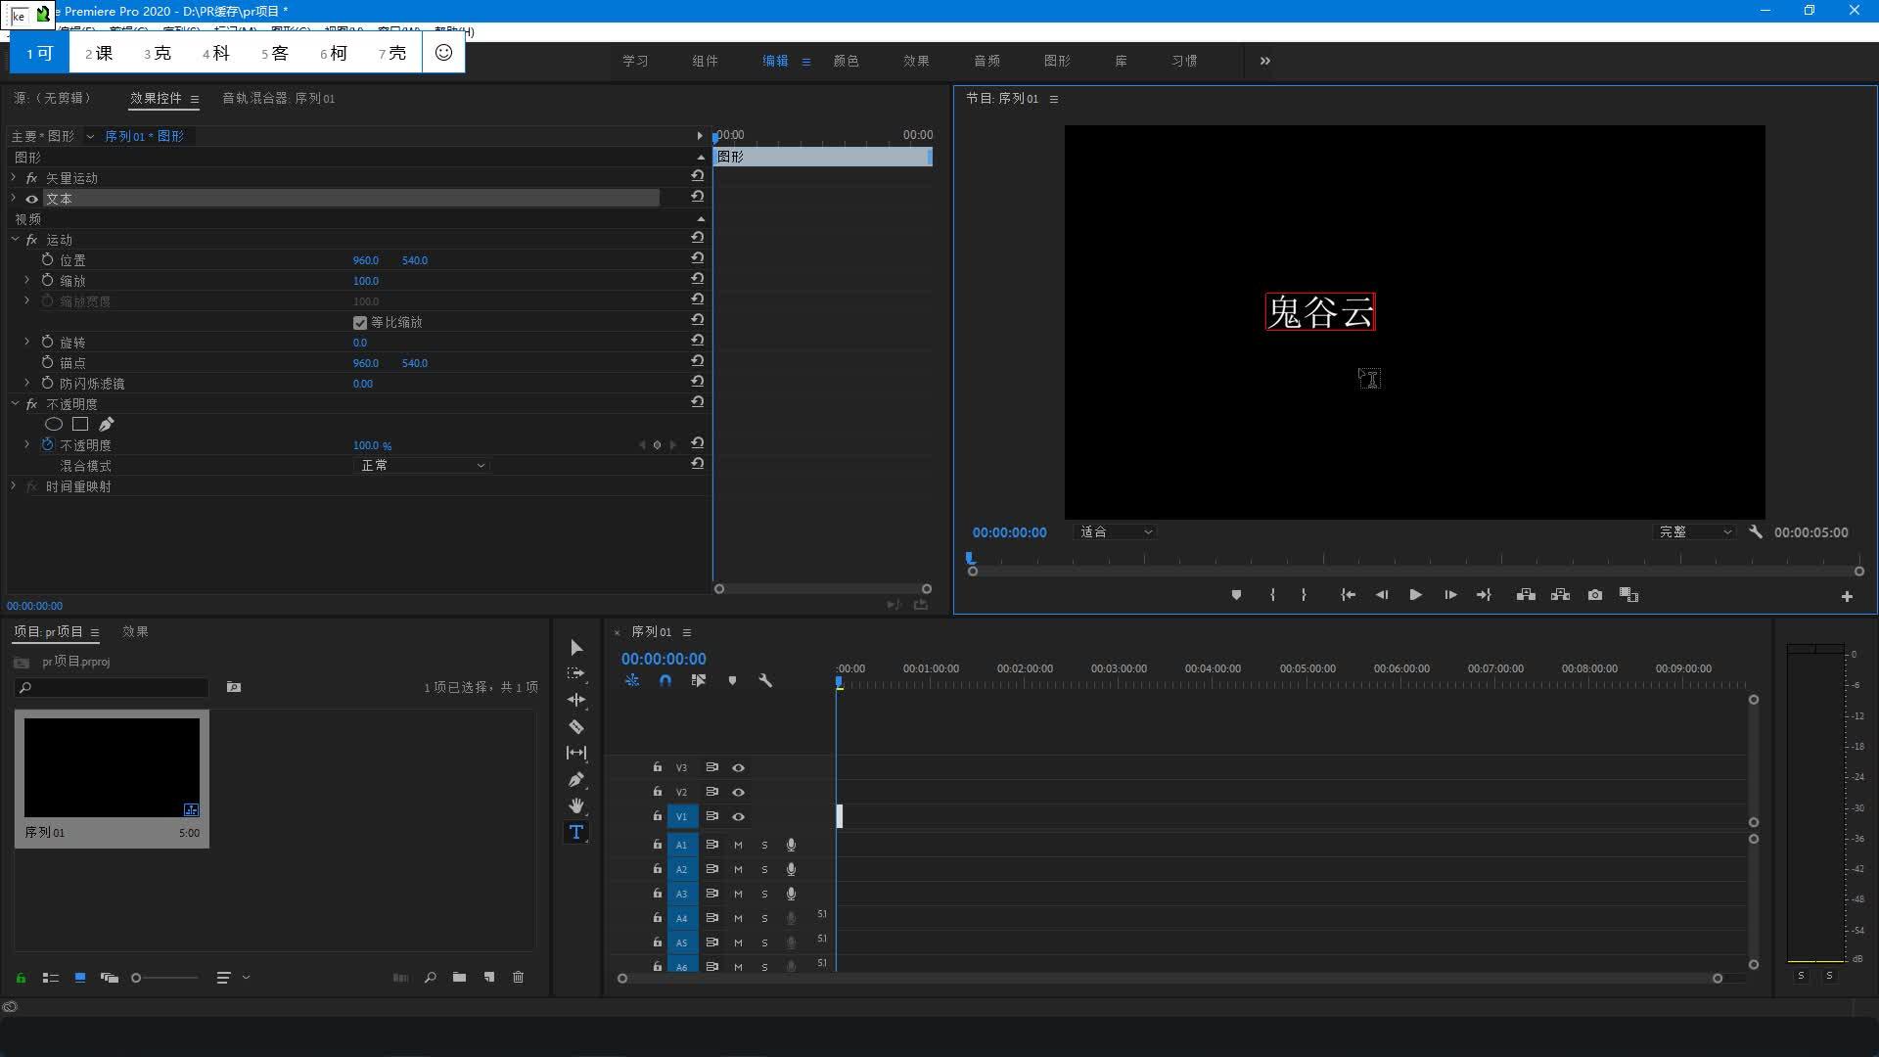Select 序列 01 thumbnail in Project panel

click(x=112, y=767)
